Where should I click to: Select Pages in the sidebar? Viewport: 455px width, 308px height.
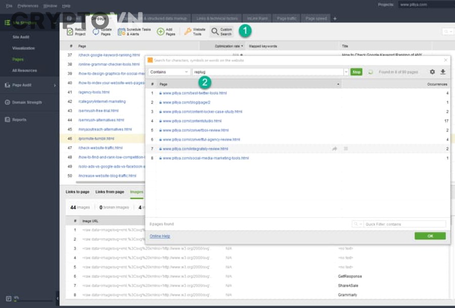point(18,60)
